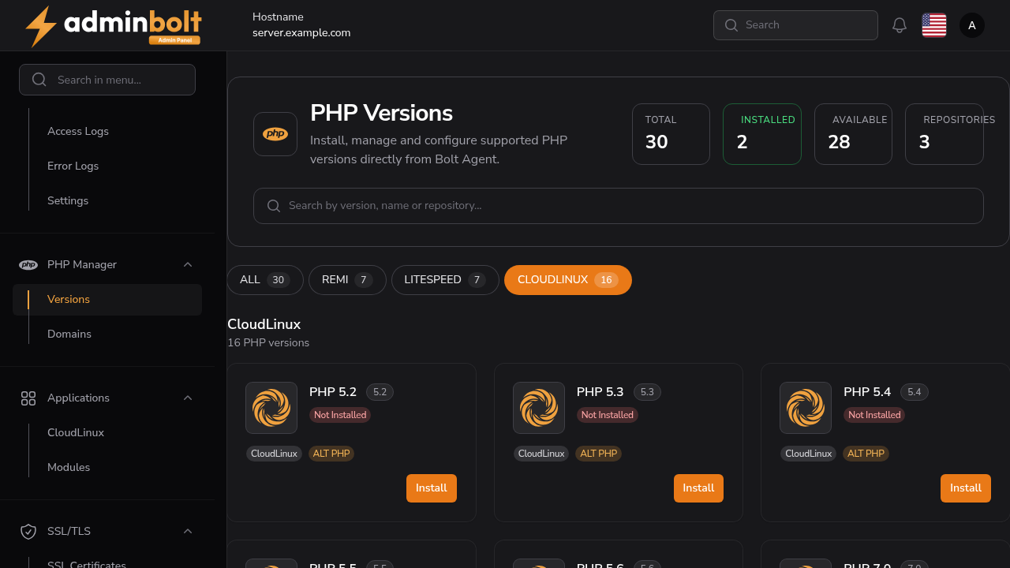The image size is (1010, 568).
Task: Open CloudLinux under Applications
Action: [x=76, y=433]
